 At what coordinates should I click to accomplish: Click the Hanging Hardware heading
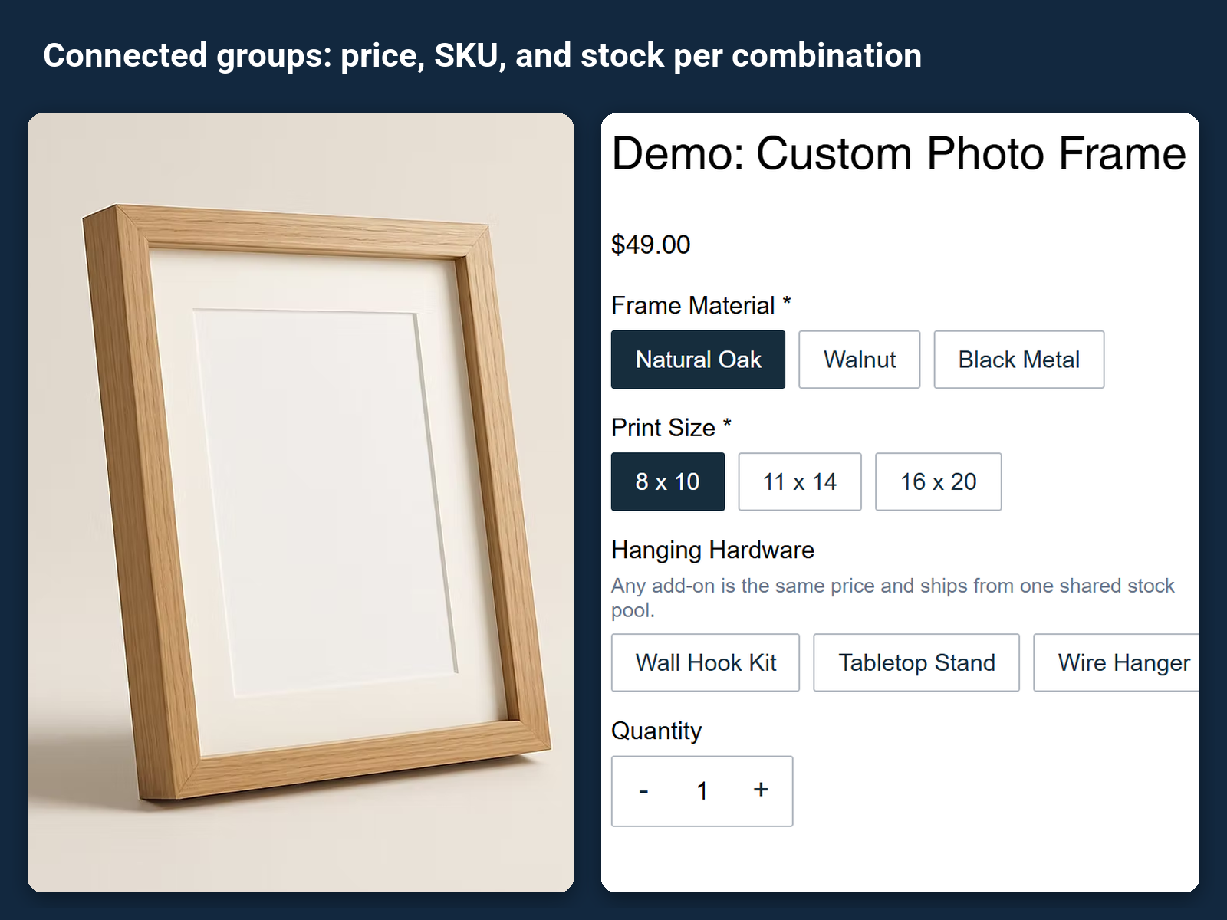click(x=712, y=550)
